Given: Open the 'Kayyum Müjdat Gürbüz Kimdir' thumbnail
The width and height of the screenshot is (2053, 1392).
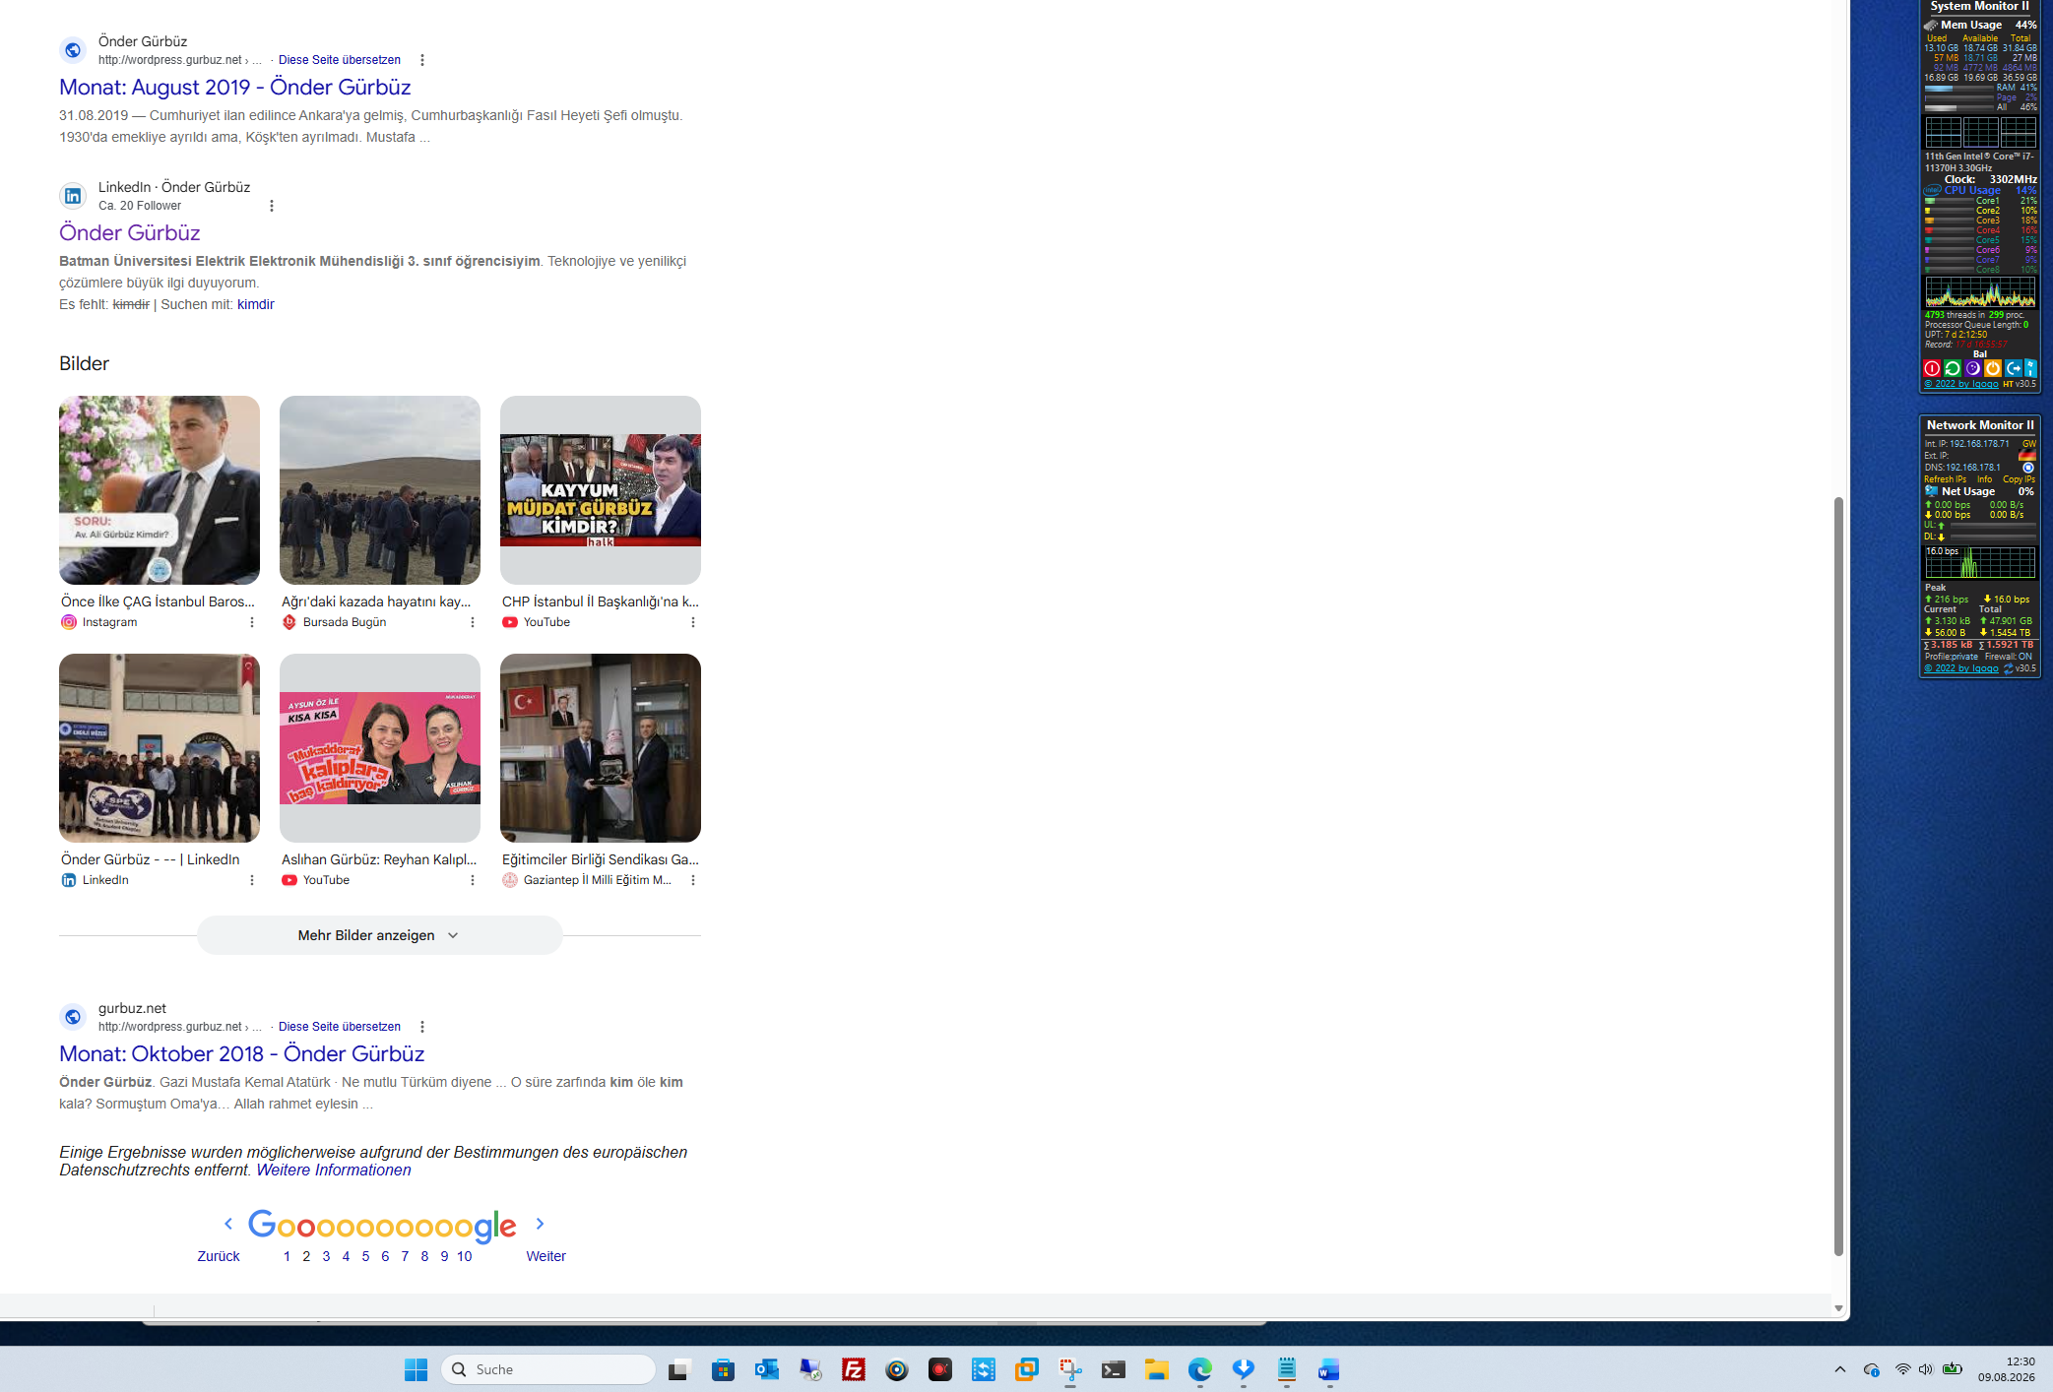Looking at the screenshot, I should pyautogui.click(x=601, y=490).
